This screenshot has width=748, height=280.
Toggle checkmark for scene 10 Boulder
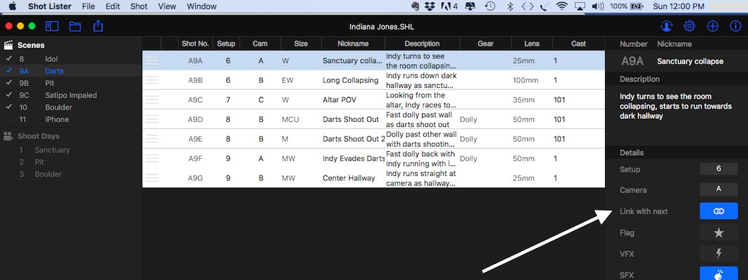[9, 107]
